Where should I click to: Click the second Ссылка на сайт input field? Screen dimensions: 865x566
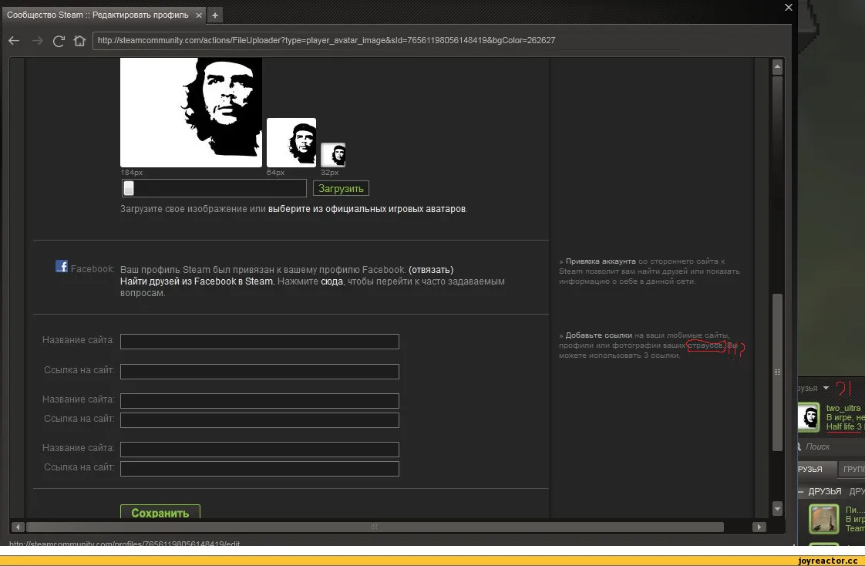tap(260, 419)
